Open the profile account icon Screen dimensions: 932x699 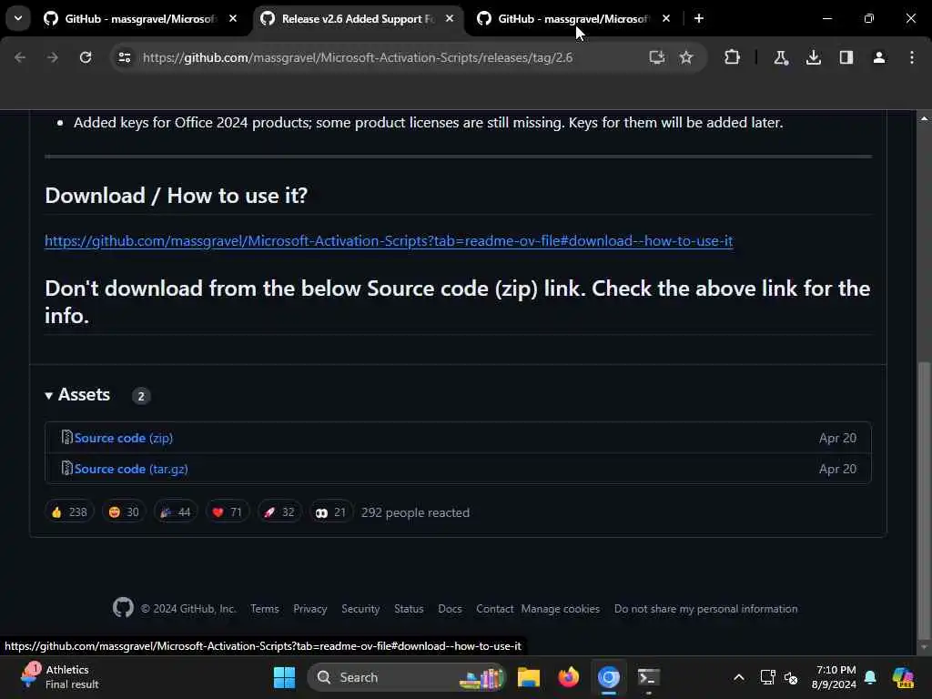pyautogui.click(x=879, y=57)
